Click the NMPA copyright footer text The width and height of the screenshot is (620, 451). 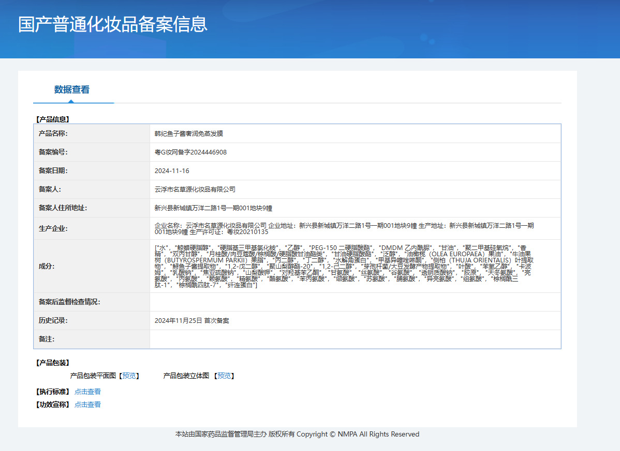pyautogui.click(x=298, y=434)
